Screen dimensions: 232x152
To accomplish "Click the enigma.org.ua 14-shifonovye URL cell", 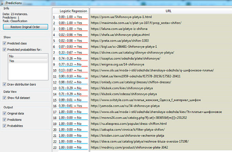I will 161,64.
